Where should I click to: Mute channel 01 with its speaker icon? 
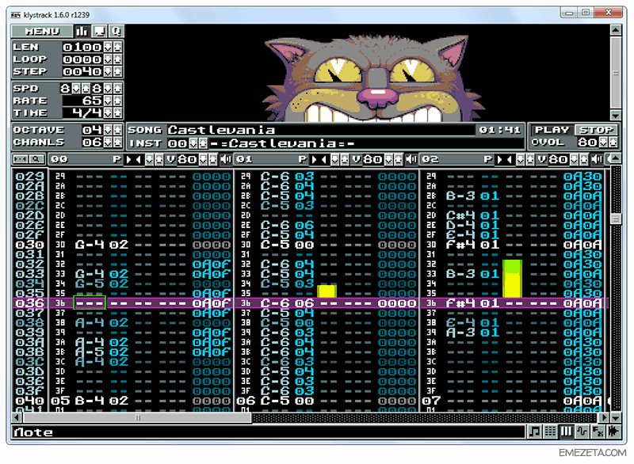tap(411, 159)
